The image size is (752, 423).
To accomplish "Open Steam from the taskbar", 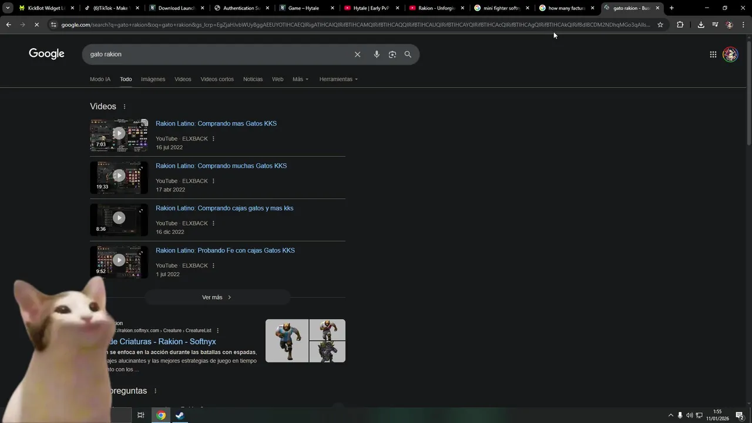I will click(180, 415).
